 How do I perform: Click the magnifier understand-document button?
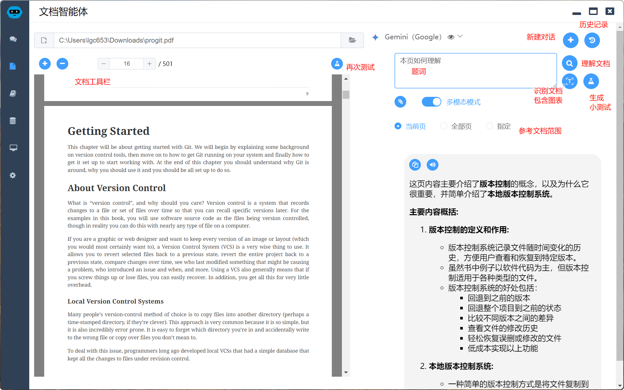click(570, 63)
